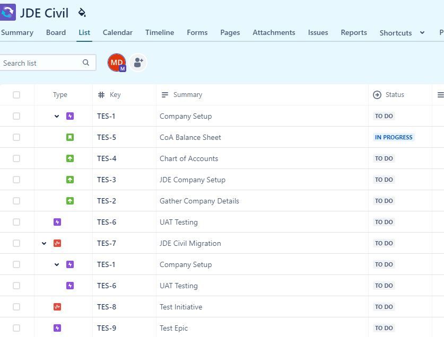444x337 pixels.
Task: Check the box for Chart of Accounts
Action: pyautogui.click(x=16, y=158)
